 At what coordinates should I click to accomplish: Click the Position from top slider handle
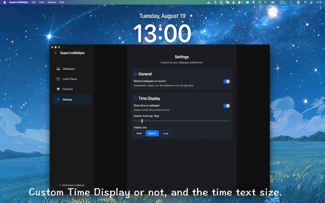[x=142, y=120]
